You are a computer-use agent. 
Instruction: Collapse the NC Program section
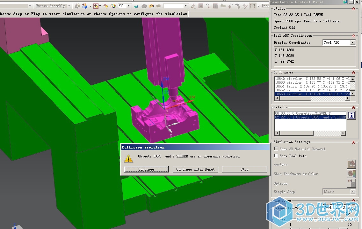click(353, 73)
